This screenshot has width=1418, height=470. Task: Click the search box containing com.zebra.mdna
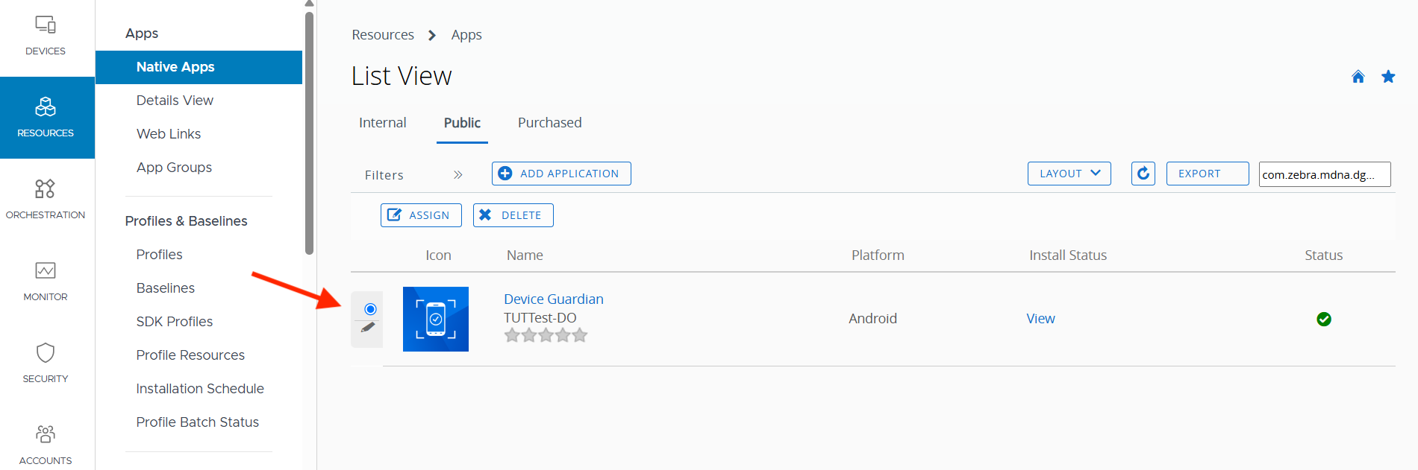1324,174
